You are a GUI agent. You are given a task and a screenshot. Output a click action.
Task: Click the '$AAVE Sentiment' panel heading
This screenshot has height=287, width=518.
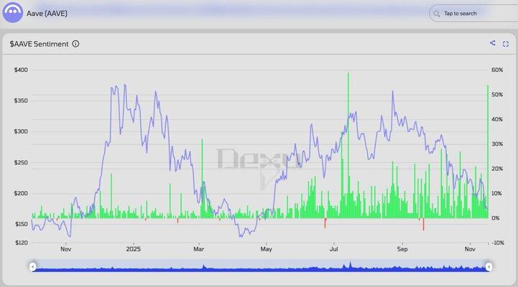pos(39,44)
